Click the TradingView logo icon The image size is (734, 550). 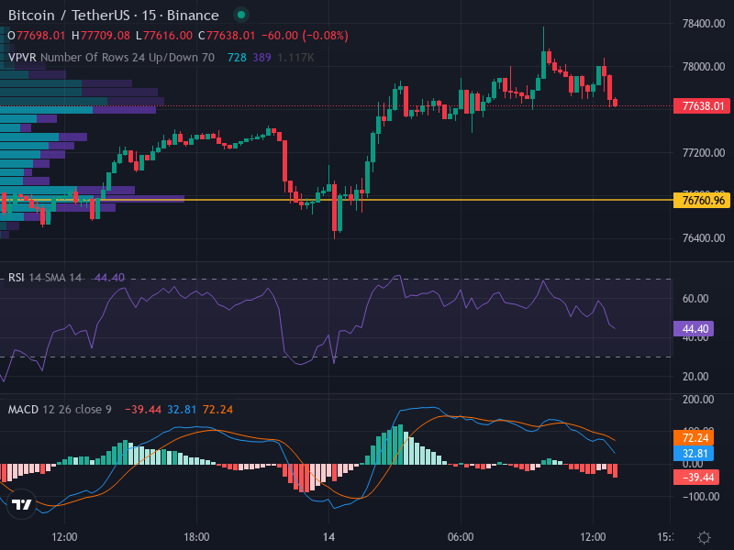point(21,504)
